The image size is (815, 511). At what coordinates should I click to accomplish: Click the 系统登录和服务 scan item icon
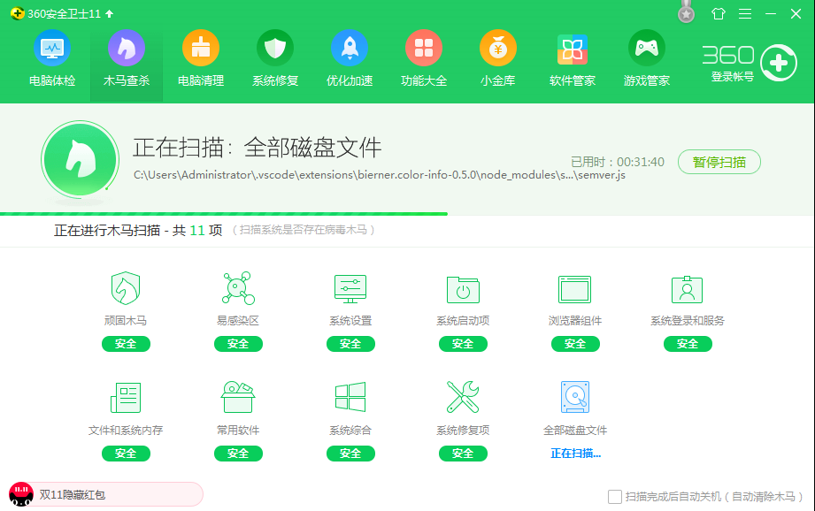pyautogui.click(x=688, y=289)
